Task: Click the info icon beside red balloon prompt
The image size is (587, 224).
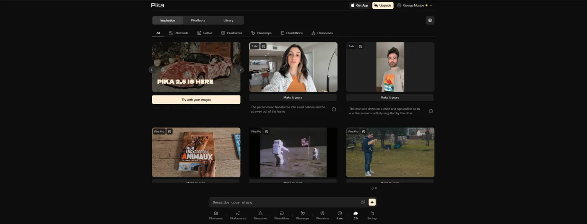Action: tap(334, 109)
